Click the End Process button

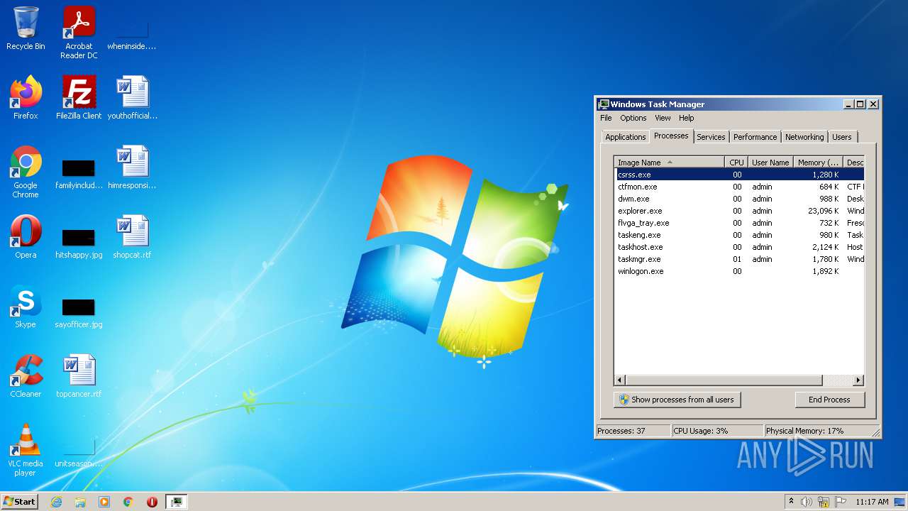coord(829,400)
